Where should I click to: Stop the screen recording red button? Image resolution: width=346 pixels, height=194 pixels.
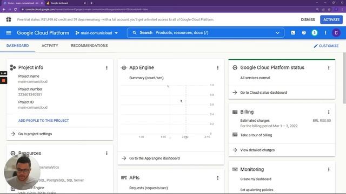tap(4, 80)
